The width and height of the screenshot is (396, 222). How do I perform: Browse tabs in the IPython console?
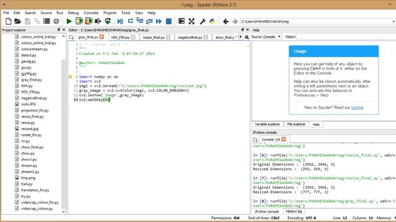(x=255, y=139)
